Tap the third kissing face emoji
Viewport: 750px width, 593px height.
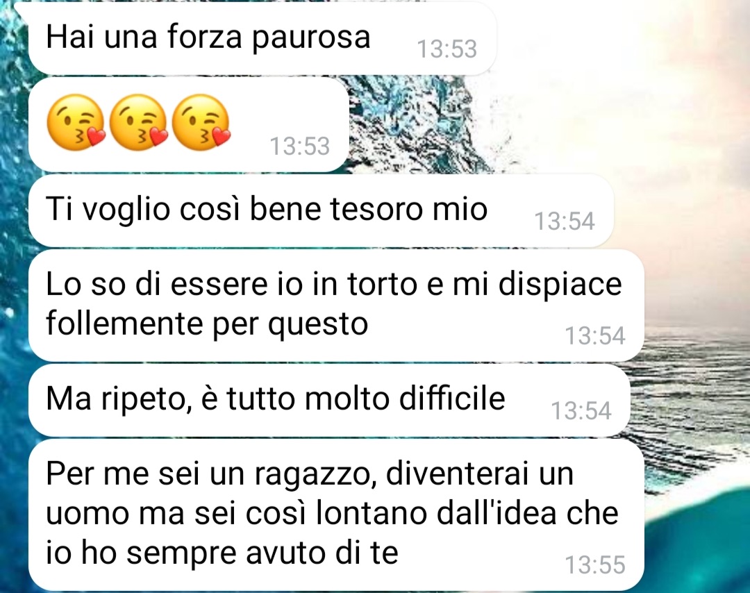pos(201,123)
